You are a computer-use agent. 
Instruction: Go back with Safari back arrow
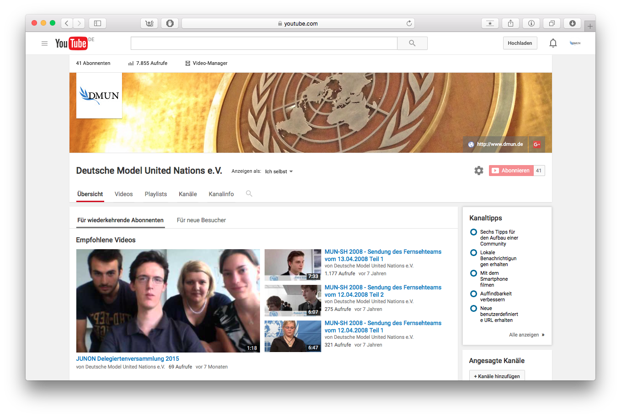point(67,23)
